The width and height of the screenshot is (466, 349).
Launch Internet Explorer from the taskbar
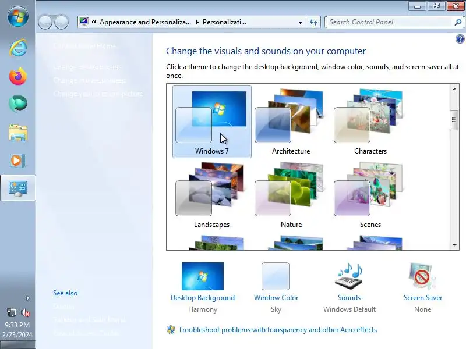[18, 48]
